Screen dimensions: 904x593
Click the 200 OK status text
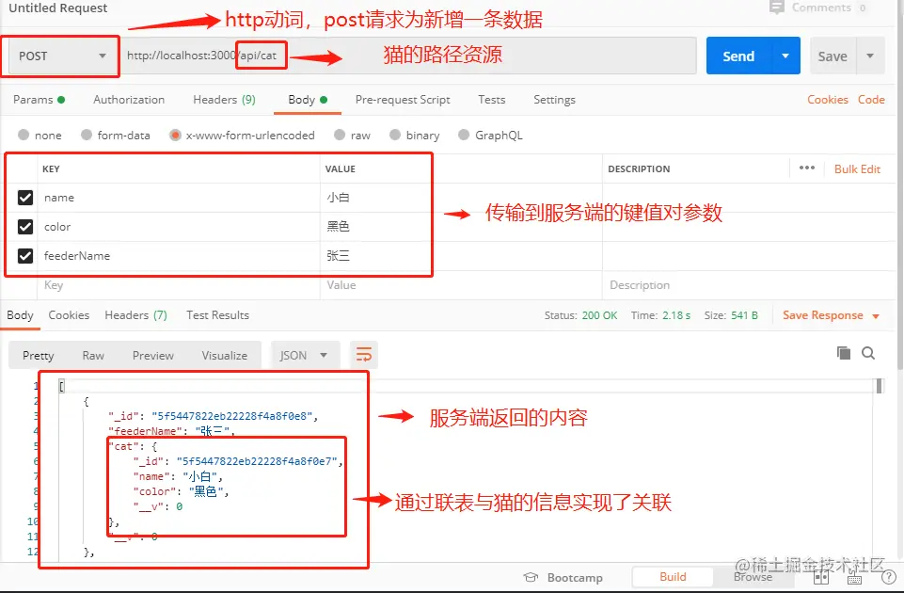click(x=599, y=315)
